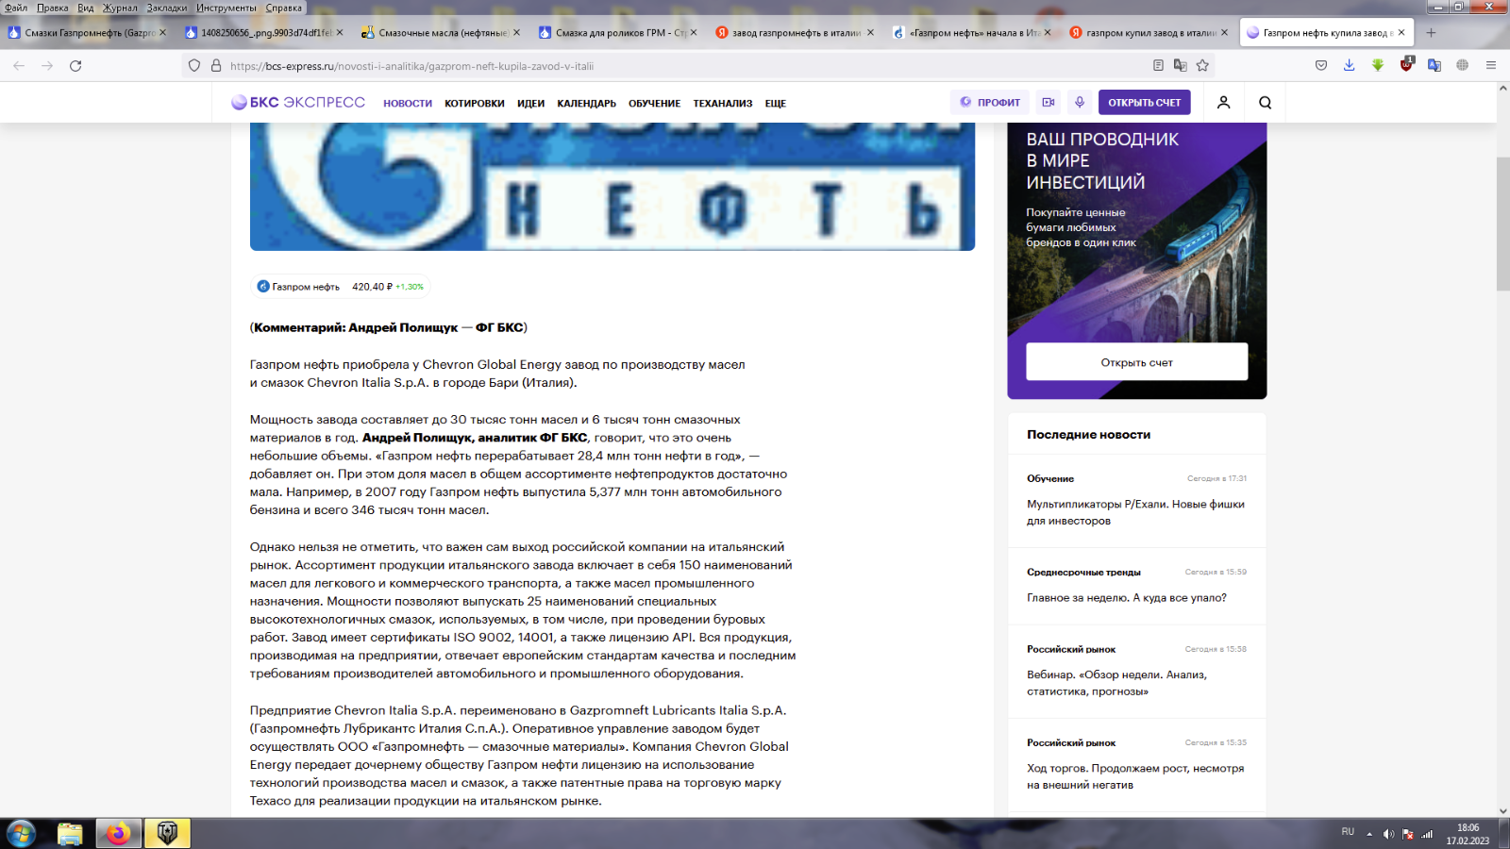Open НОВОСТИ section in site nav

pyautogui.click(x=408, y=104)
